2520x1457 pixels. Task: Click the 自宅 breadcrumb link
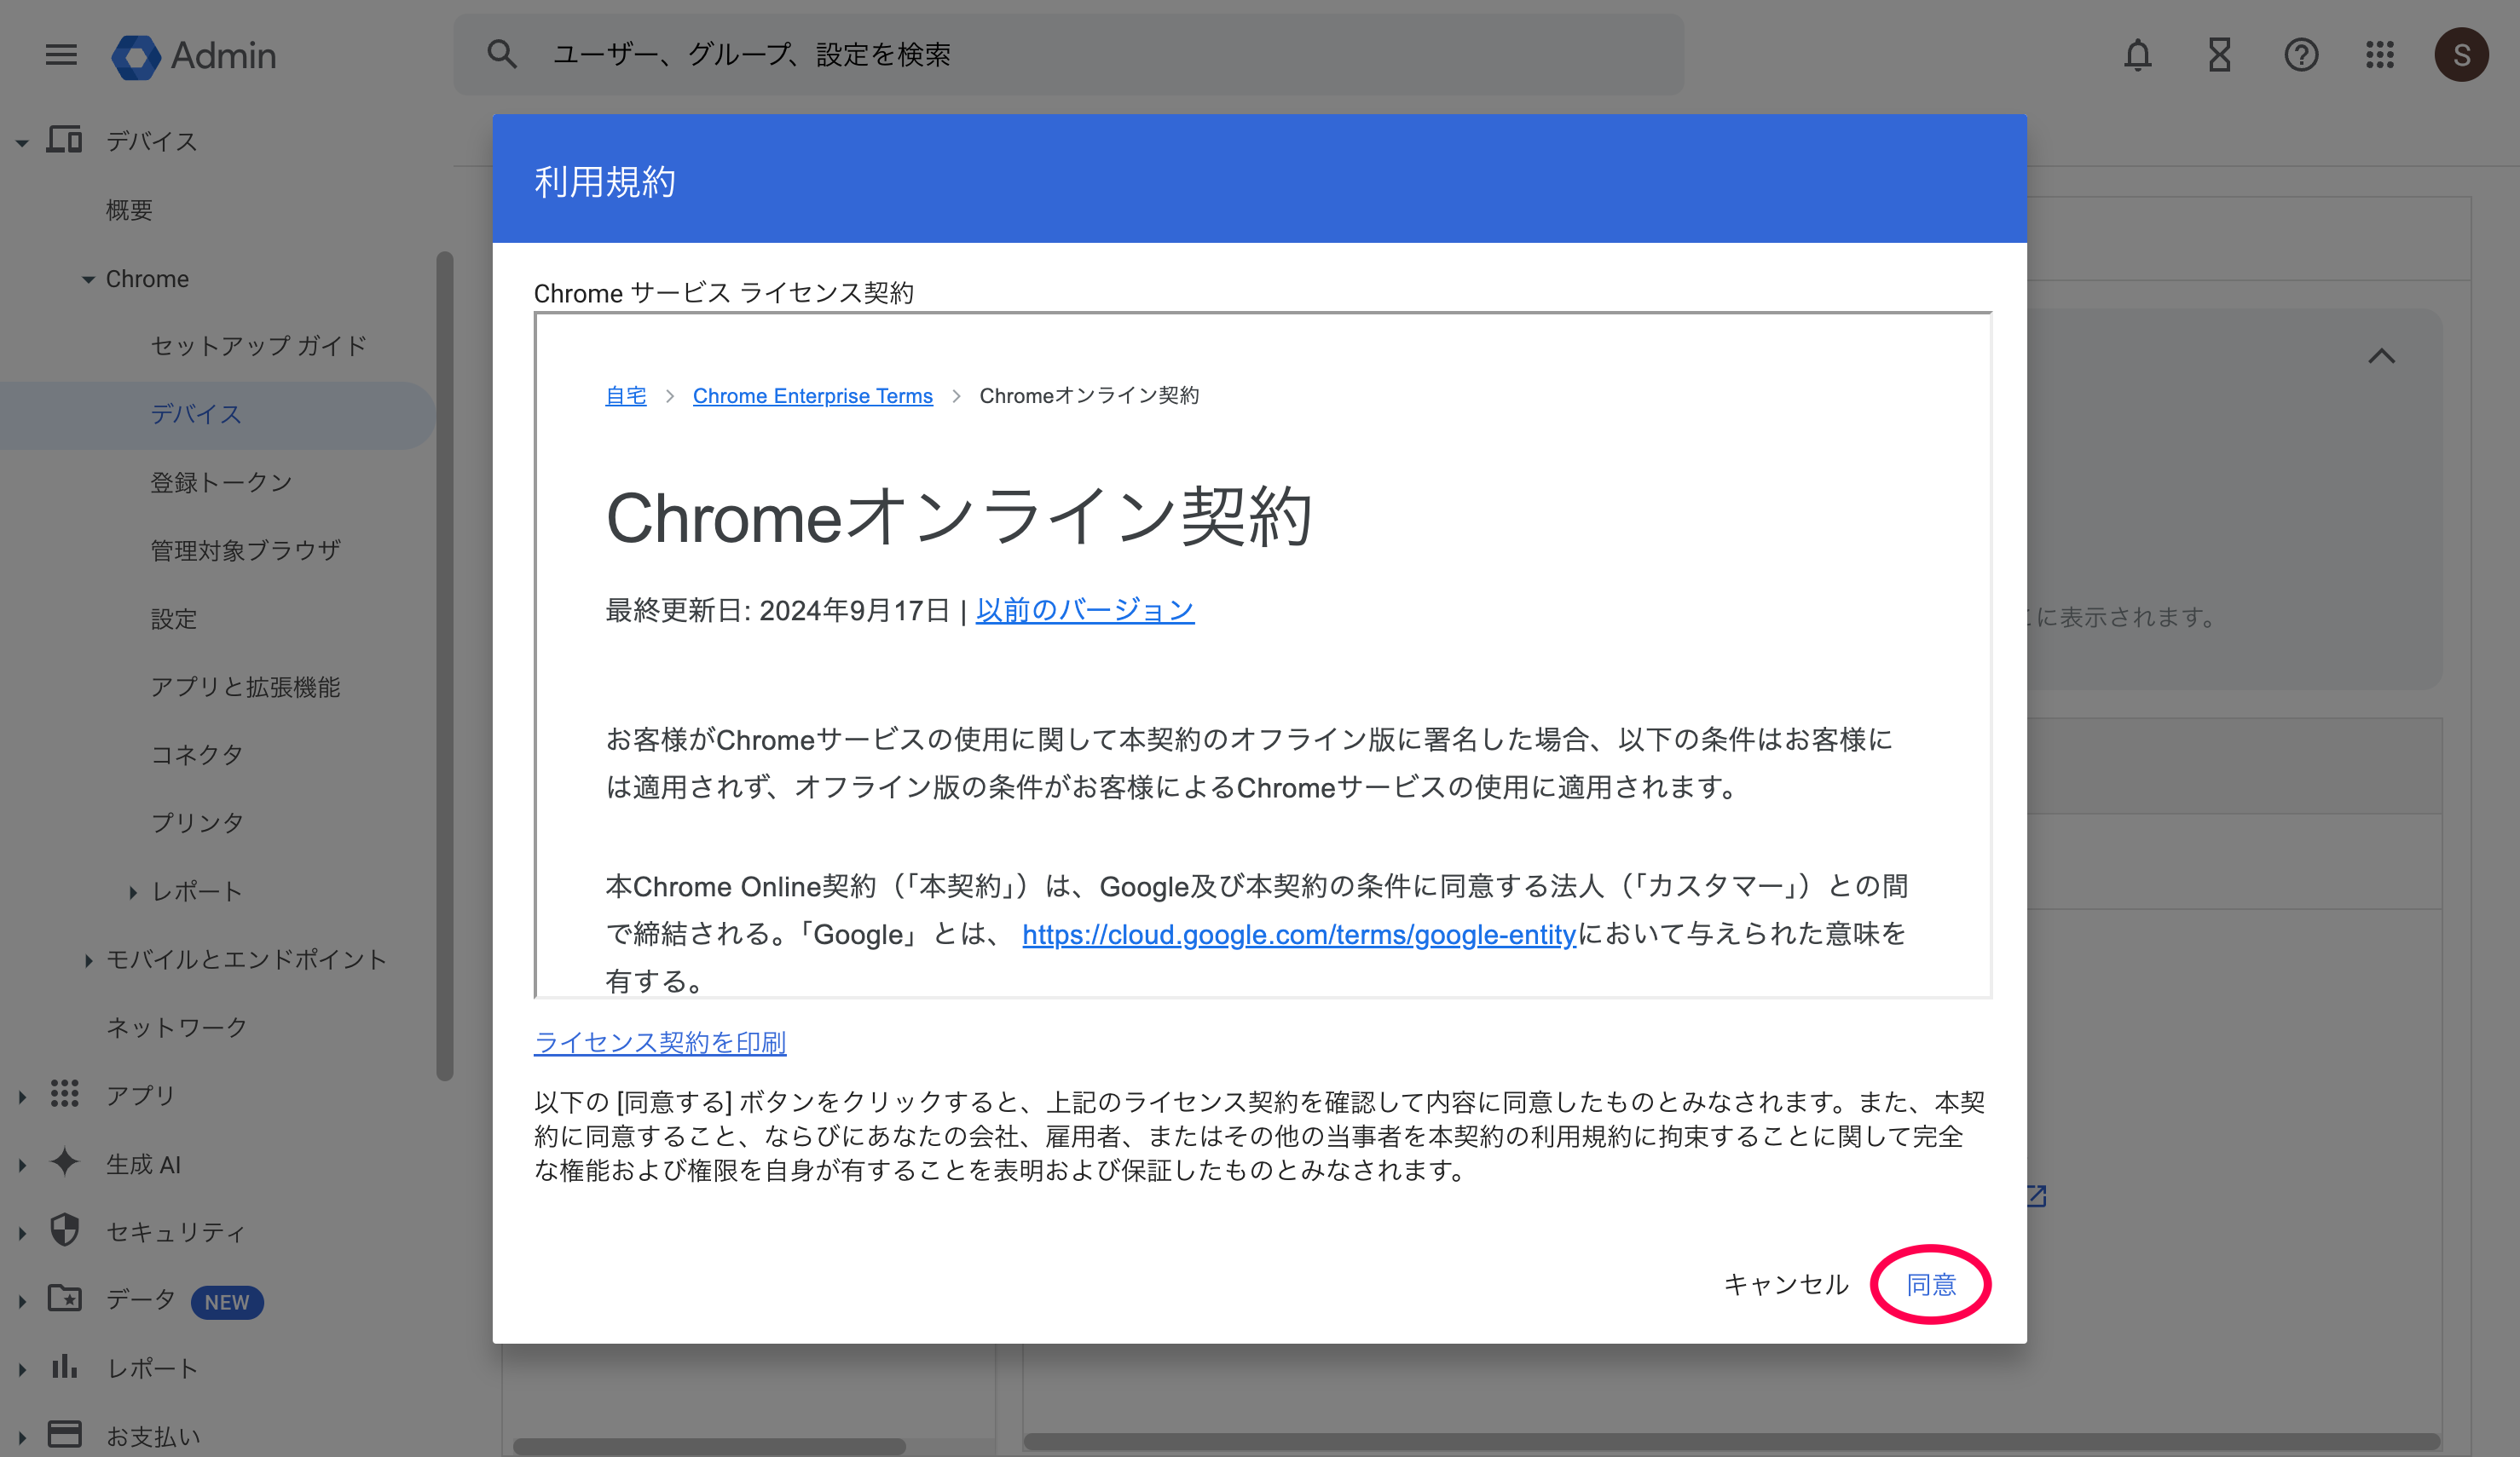(626, 395)
